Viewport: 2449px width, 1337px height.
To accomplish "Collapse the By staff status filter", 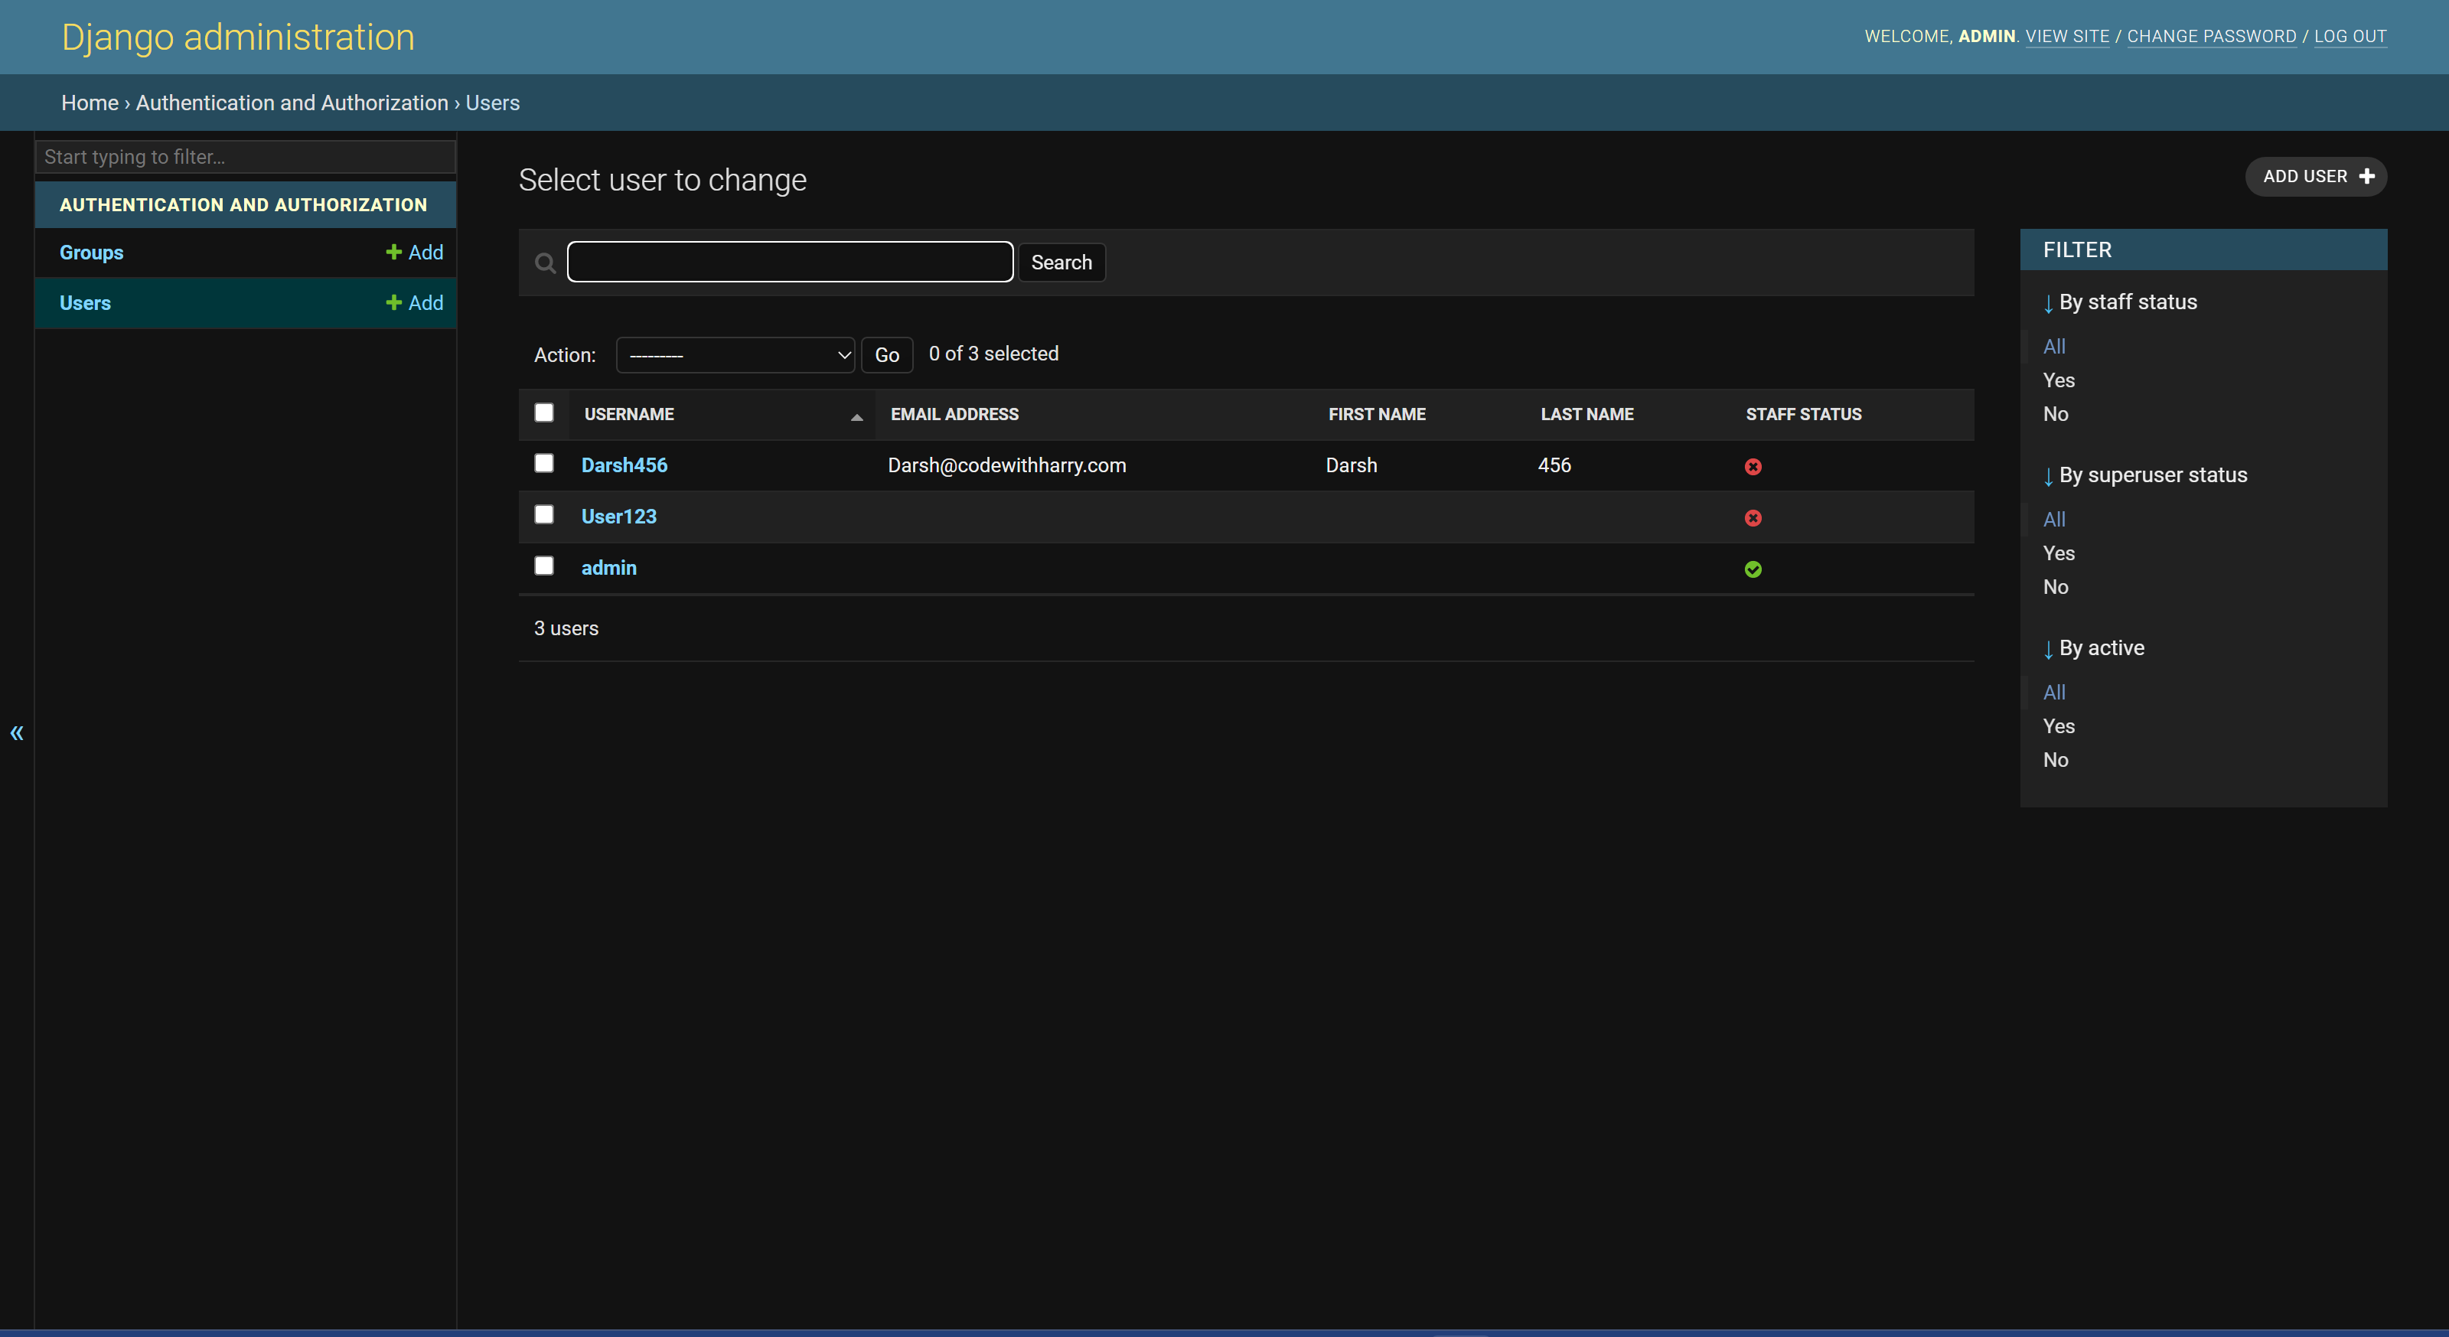I will click(2120, 302).
